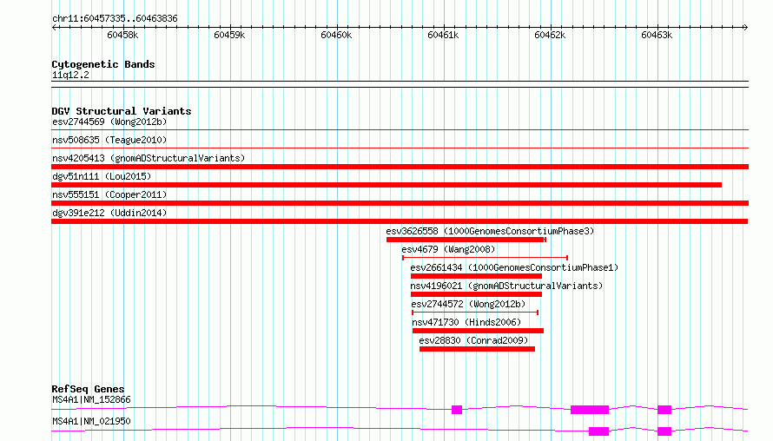This screenshot has height=441, width=773.
Task: Select variant nsv4196021 (gnomADStructuralVariants)
Action: 506,286
